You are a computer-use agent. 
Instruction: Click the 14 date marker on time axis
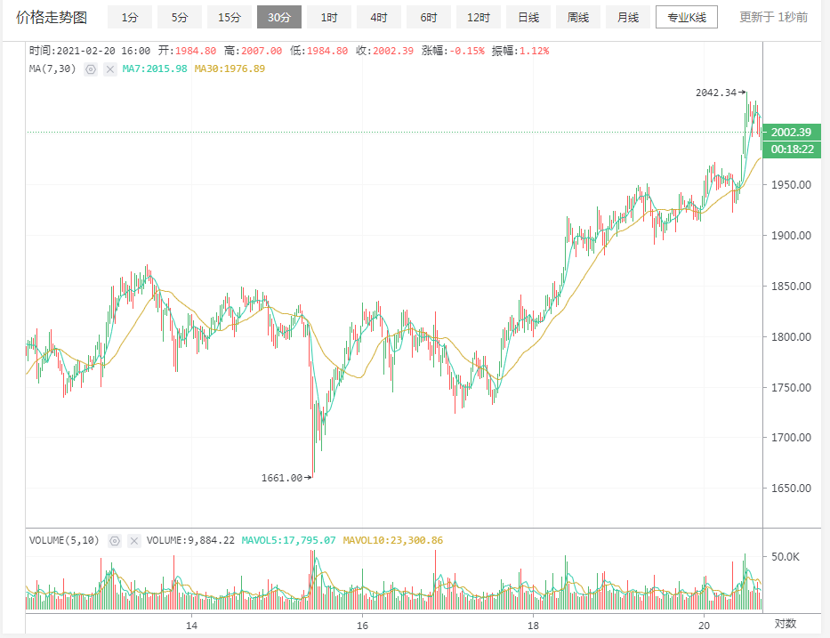click(190, 624)
